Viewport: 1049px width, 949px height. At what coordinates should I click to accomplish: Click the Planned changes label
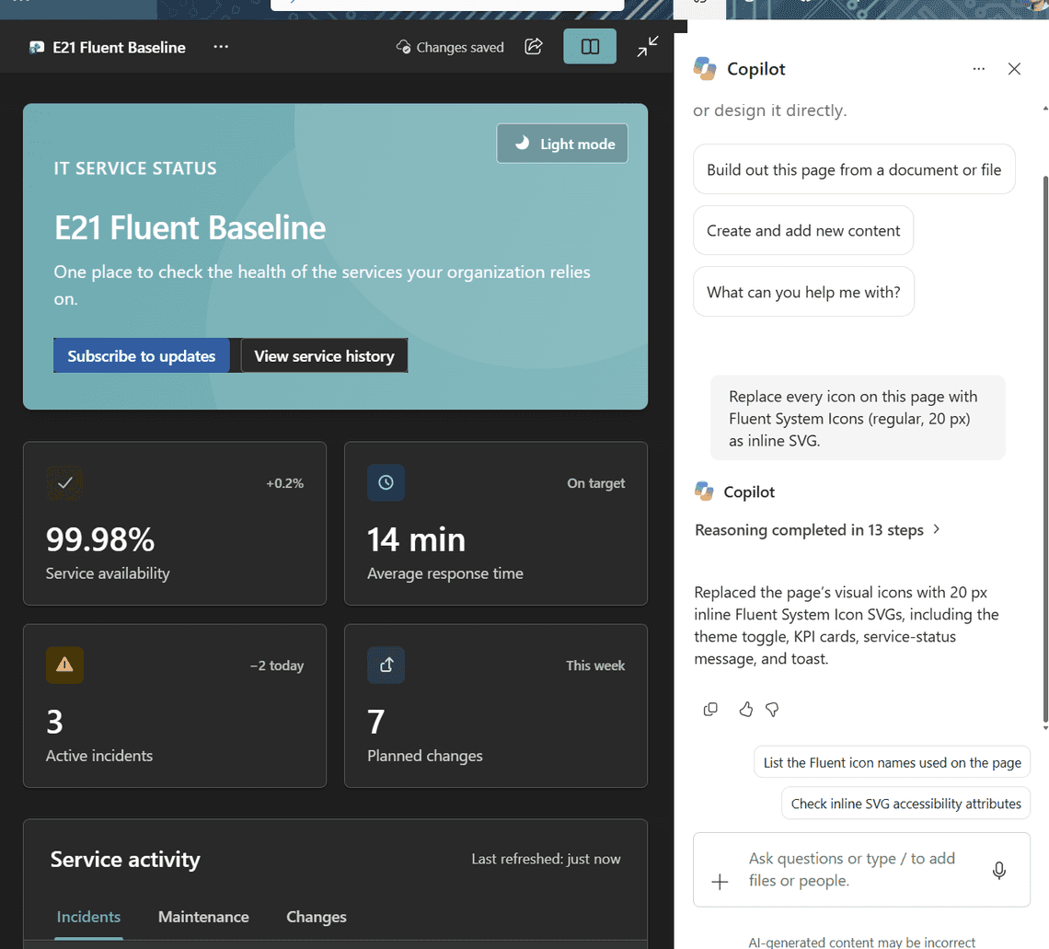[425, 756]
